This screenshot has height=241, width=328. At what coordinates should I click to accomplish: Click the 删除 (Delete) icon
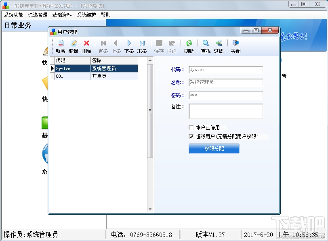(87, 46)
